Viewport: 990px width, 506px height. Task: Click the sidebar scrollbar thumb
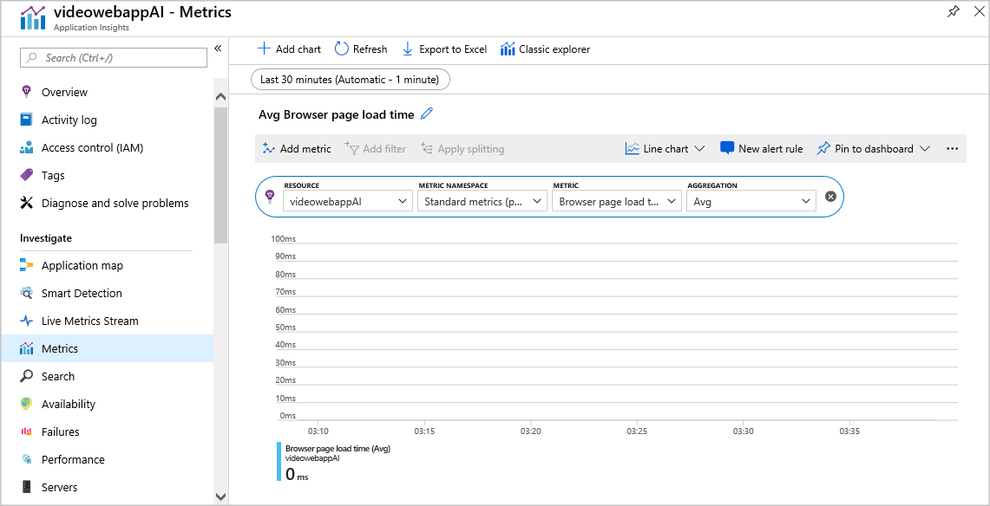click(x=220, y=175)
